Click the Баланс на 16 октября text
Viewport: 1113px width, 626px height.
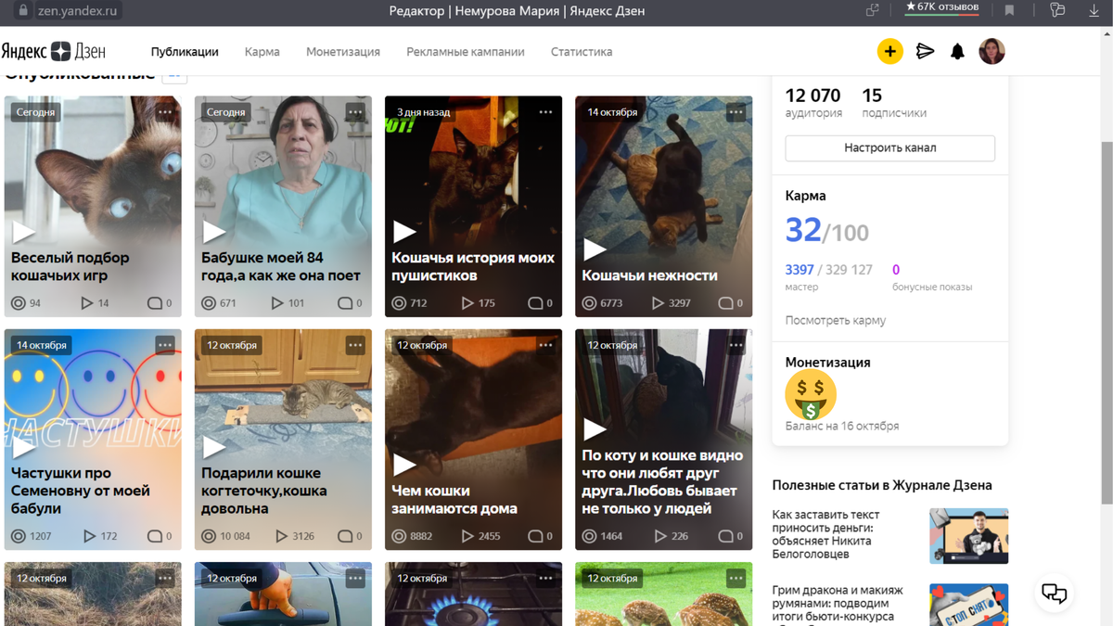click(842, 427)
